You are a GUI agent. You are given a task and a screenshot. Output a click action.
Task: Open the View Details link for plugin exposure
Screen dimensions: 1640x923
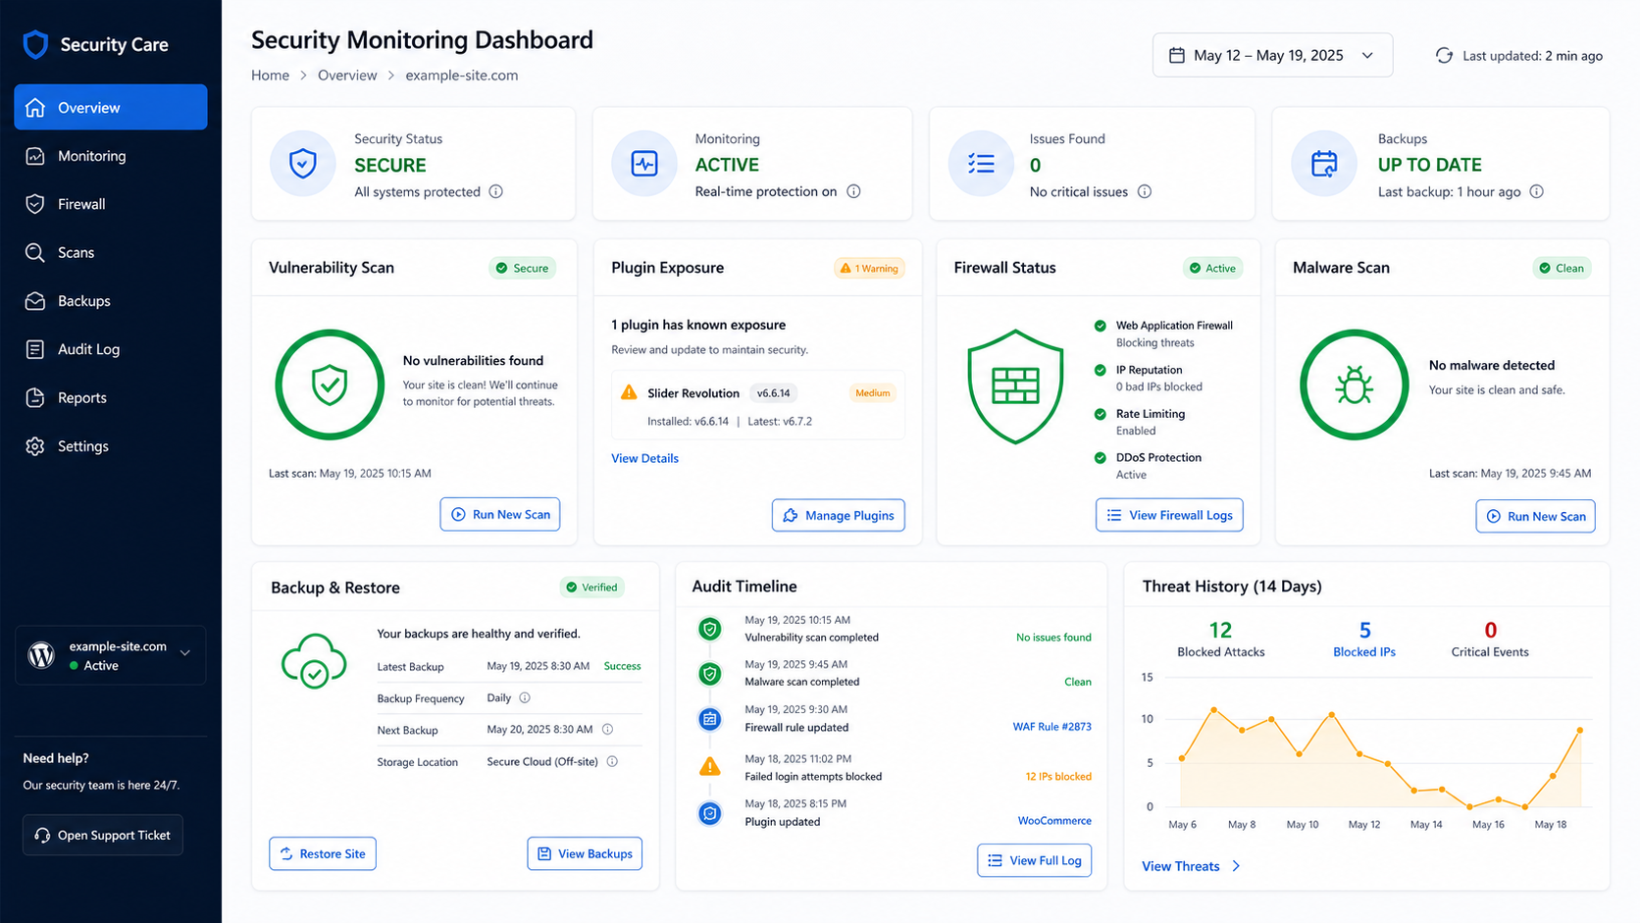pyautogui.click(x=644, y=458)
